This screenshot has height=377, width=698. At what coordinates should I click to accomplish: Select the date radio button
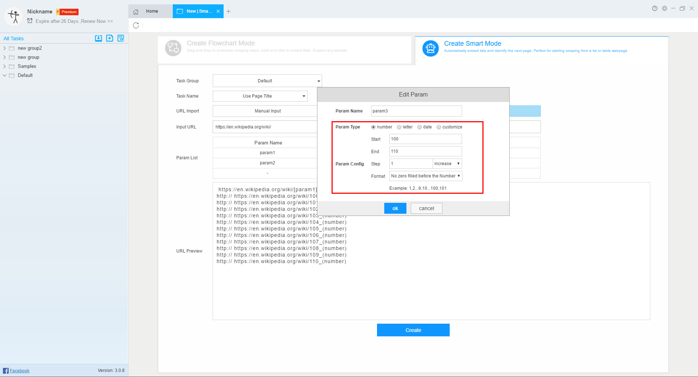[419, 127]
